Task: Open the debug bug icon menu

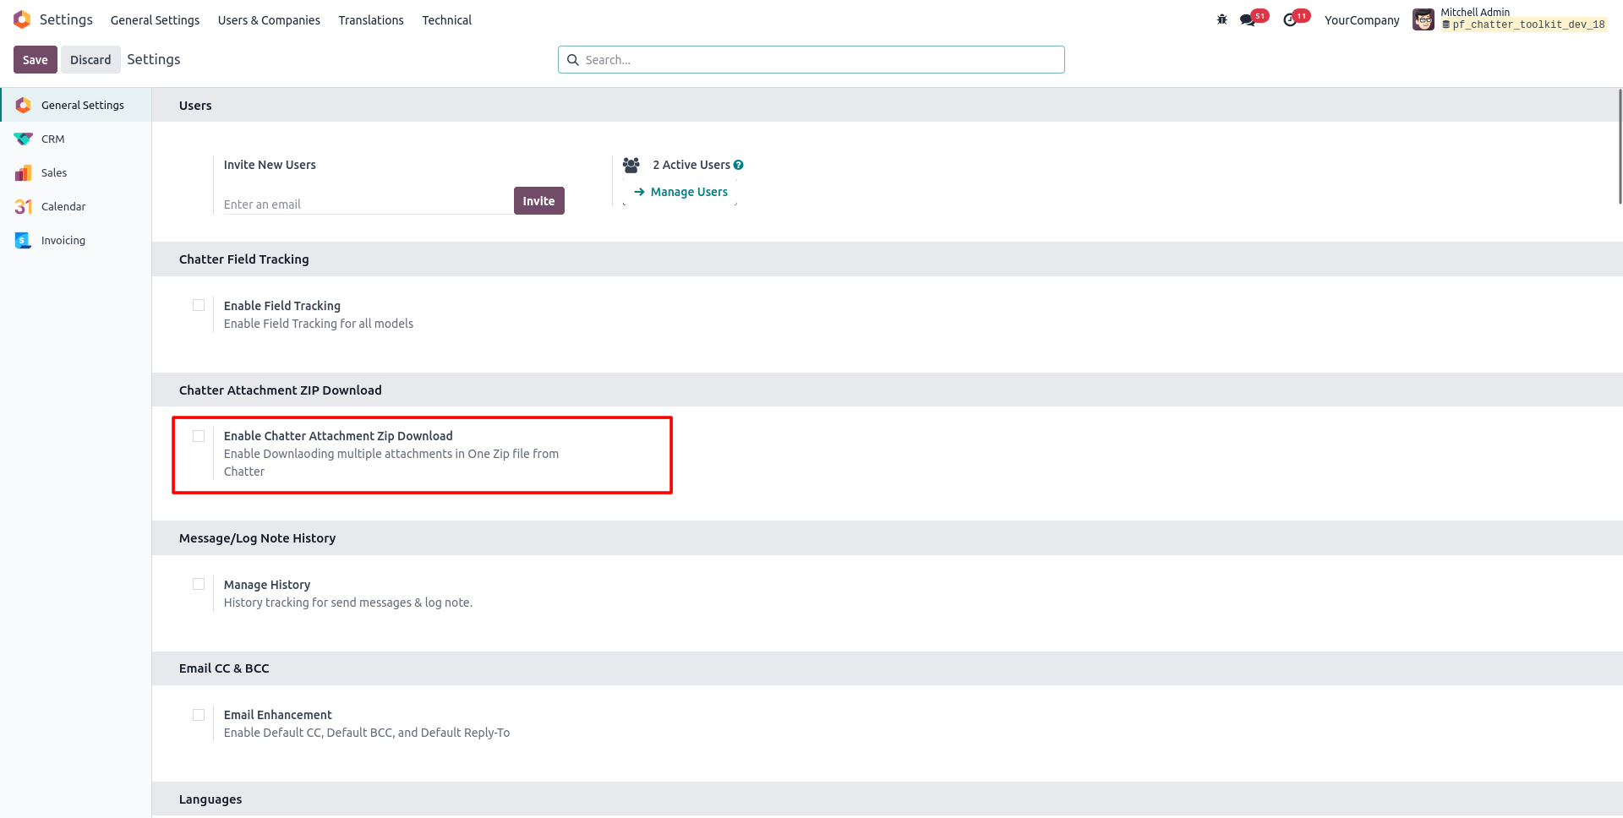Action: pyautogui.click(x=1221, y=19)
